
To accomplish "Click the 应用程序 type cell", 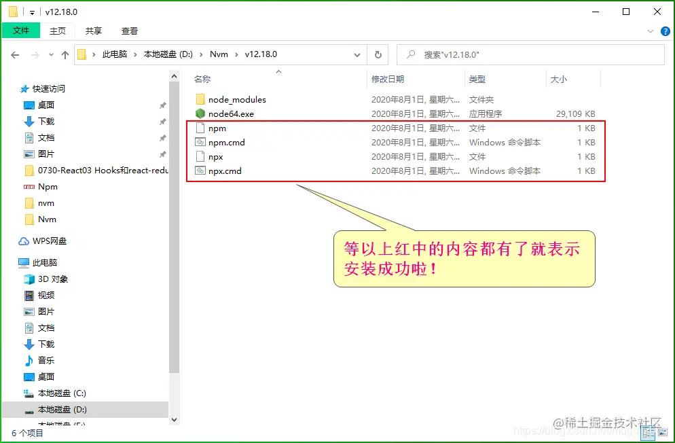I will tap(486, 114).
